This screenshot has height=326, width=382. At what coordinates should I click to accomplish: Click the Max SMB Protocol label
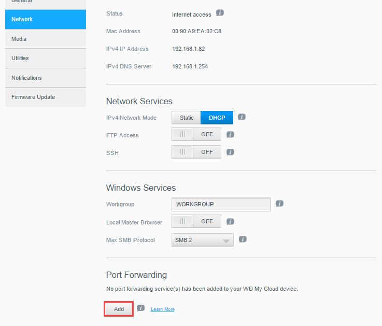tap(130, 240)
